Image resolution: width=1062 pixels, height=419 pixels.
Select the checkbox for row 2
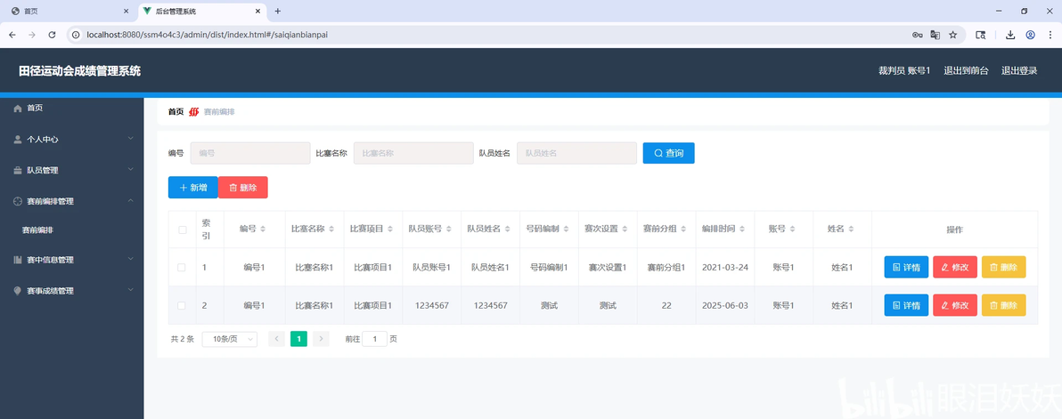[x=182, y=305]
